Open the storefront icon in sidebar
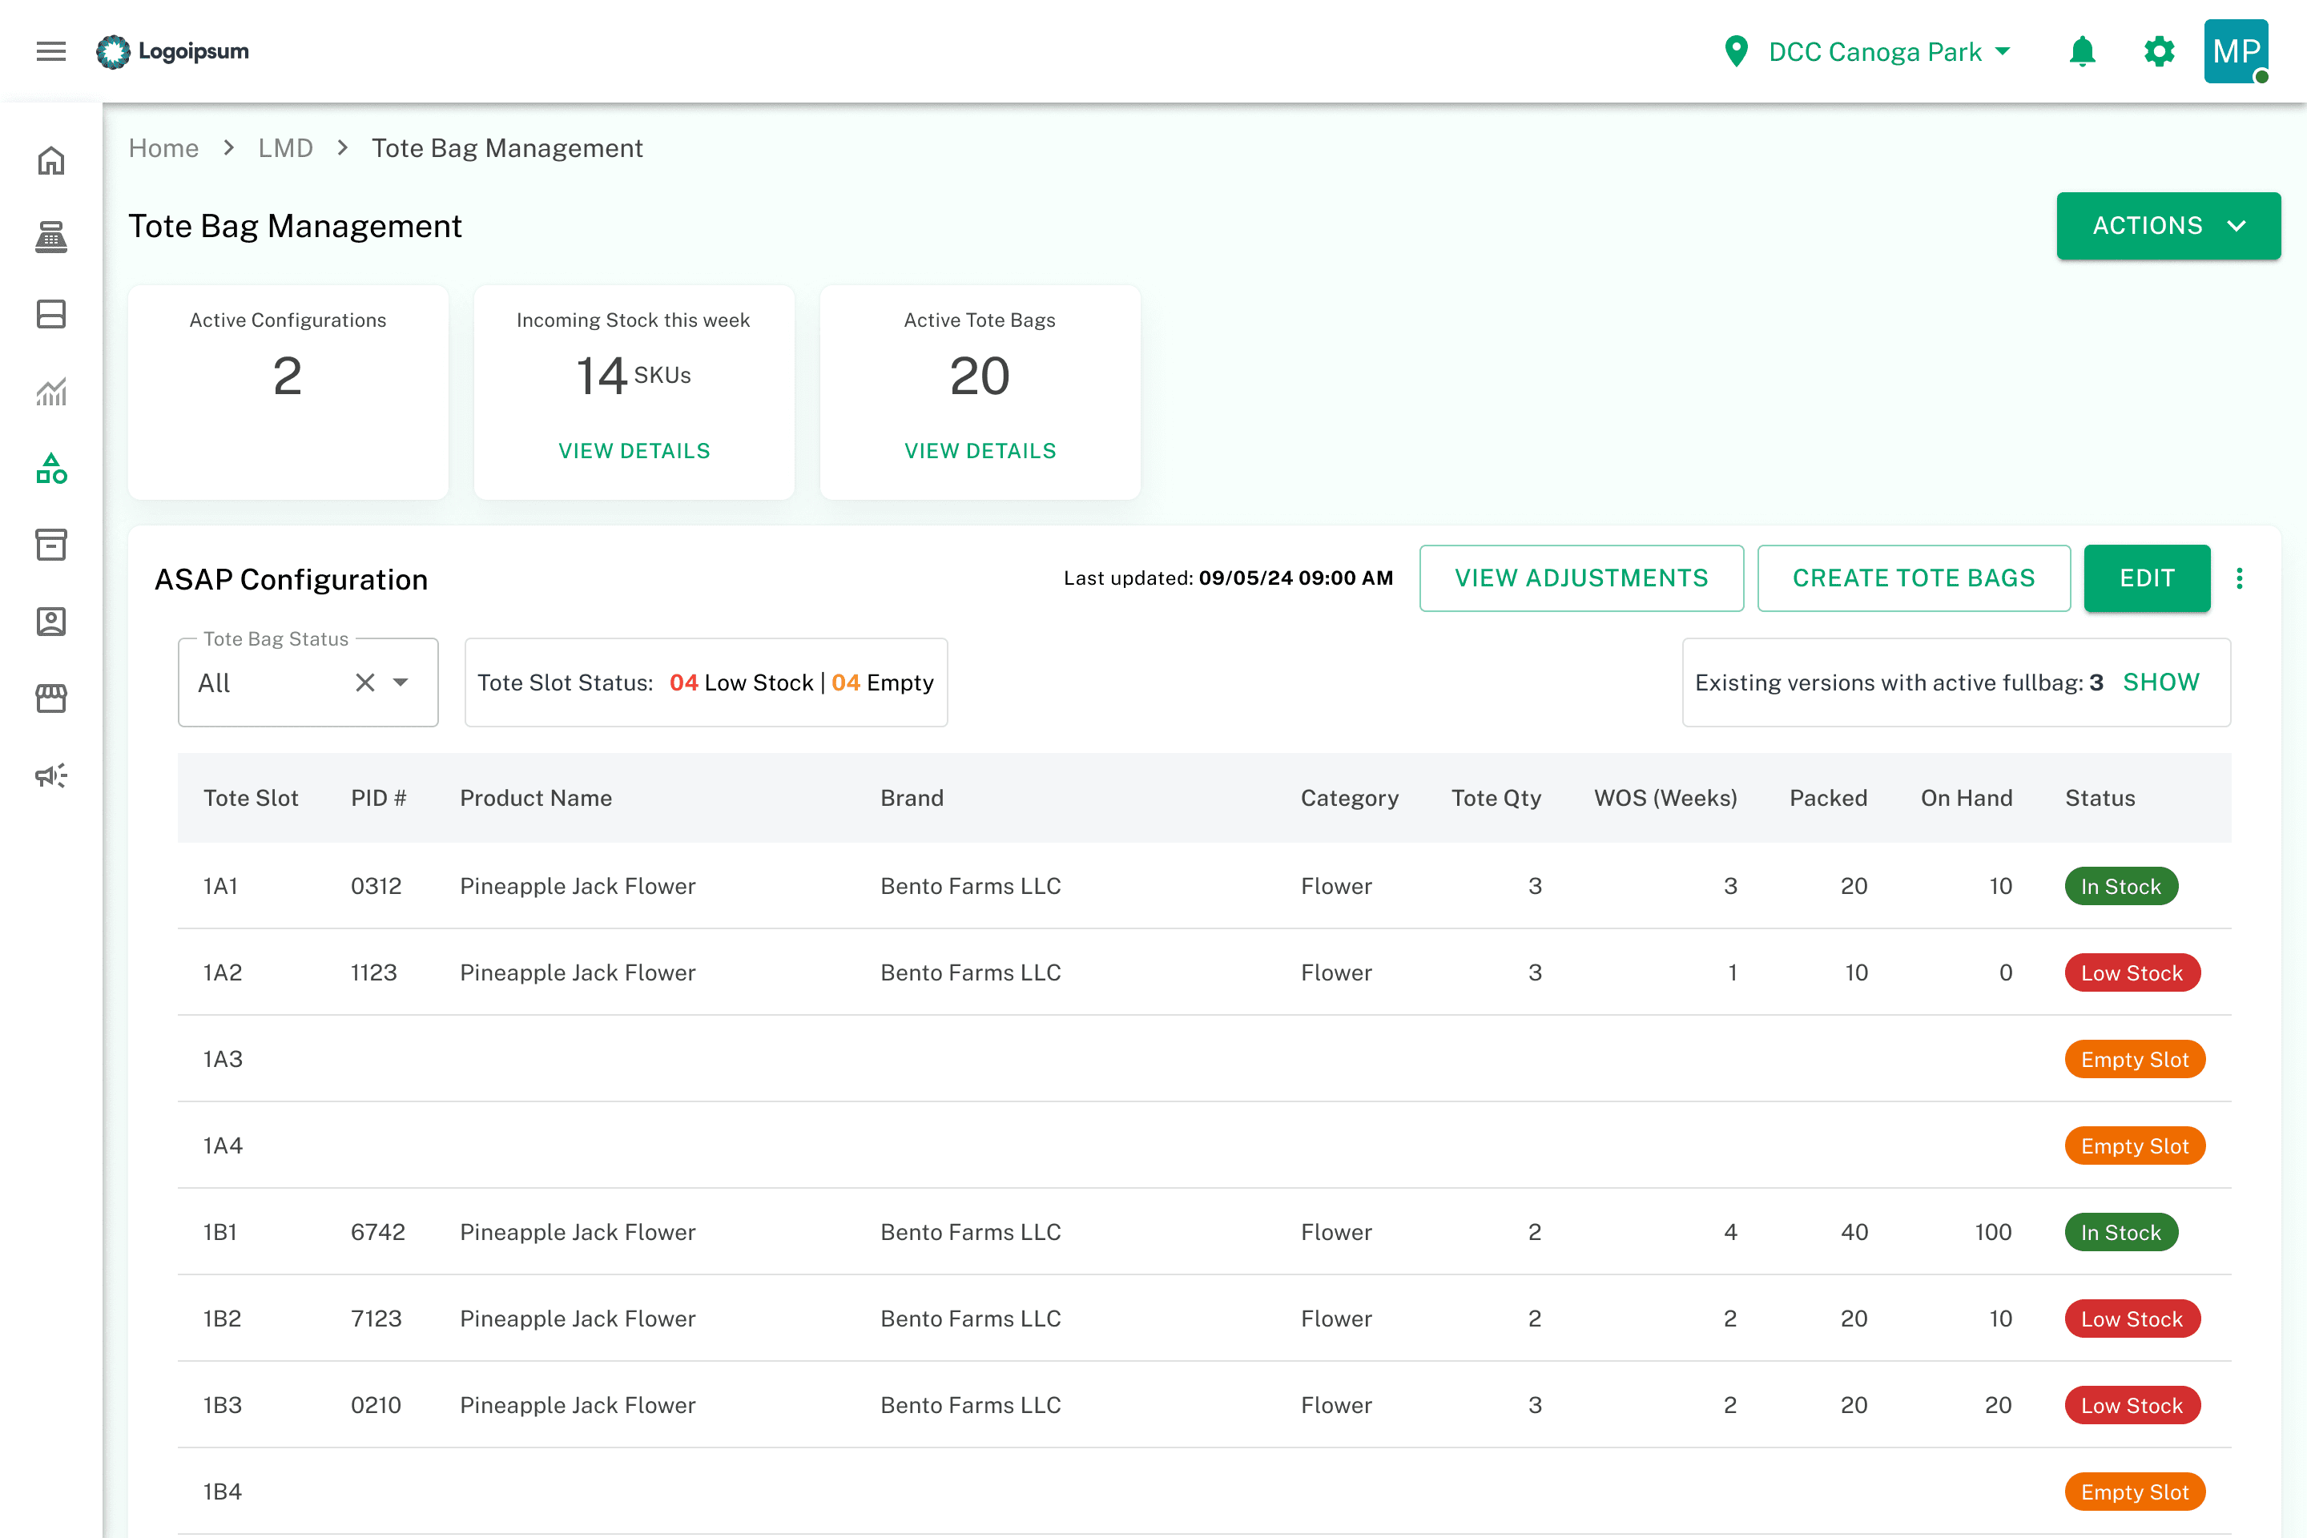Screen dimensions: 2307x1538 click(x=51, y=699)
